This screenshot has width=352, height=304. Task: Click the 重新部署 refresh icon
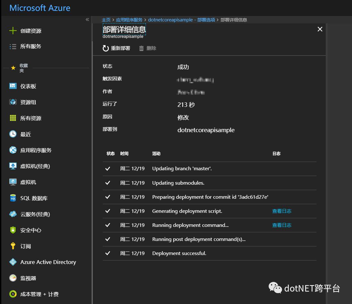pyautogui.click(x=106, y=48)
